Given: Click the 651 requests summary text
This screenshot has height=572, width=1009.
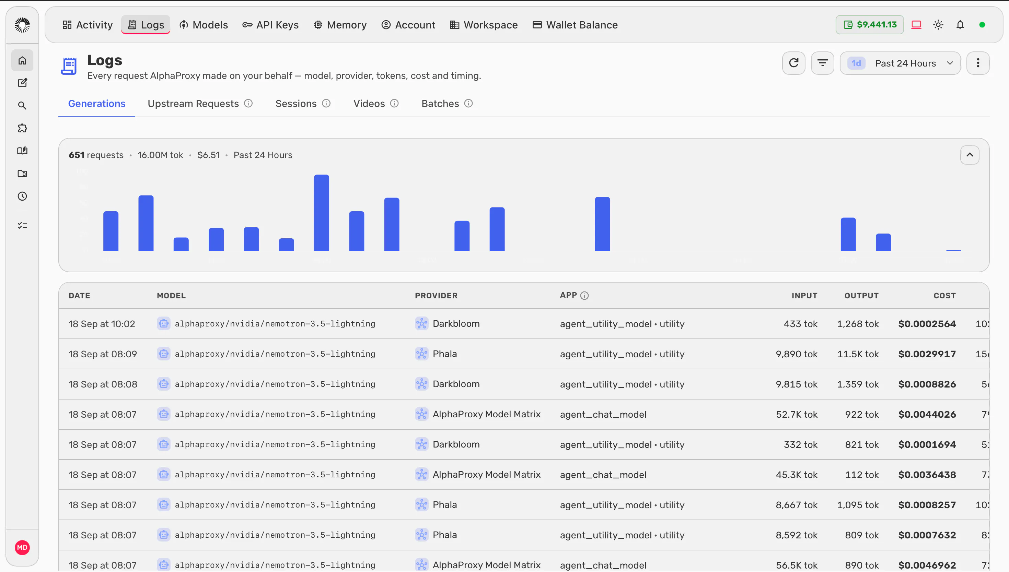Looking at the screenshot, I should point(96,155).
